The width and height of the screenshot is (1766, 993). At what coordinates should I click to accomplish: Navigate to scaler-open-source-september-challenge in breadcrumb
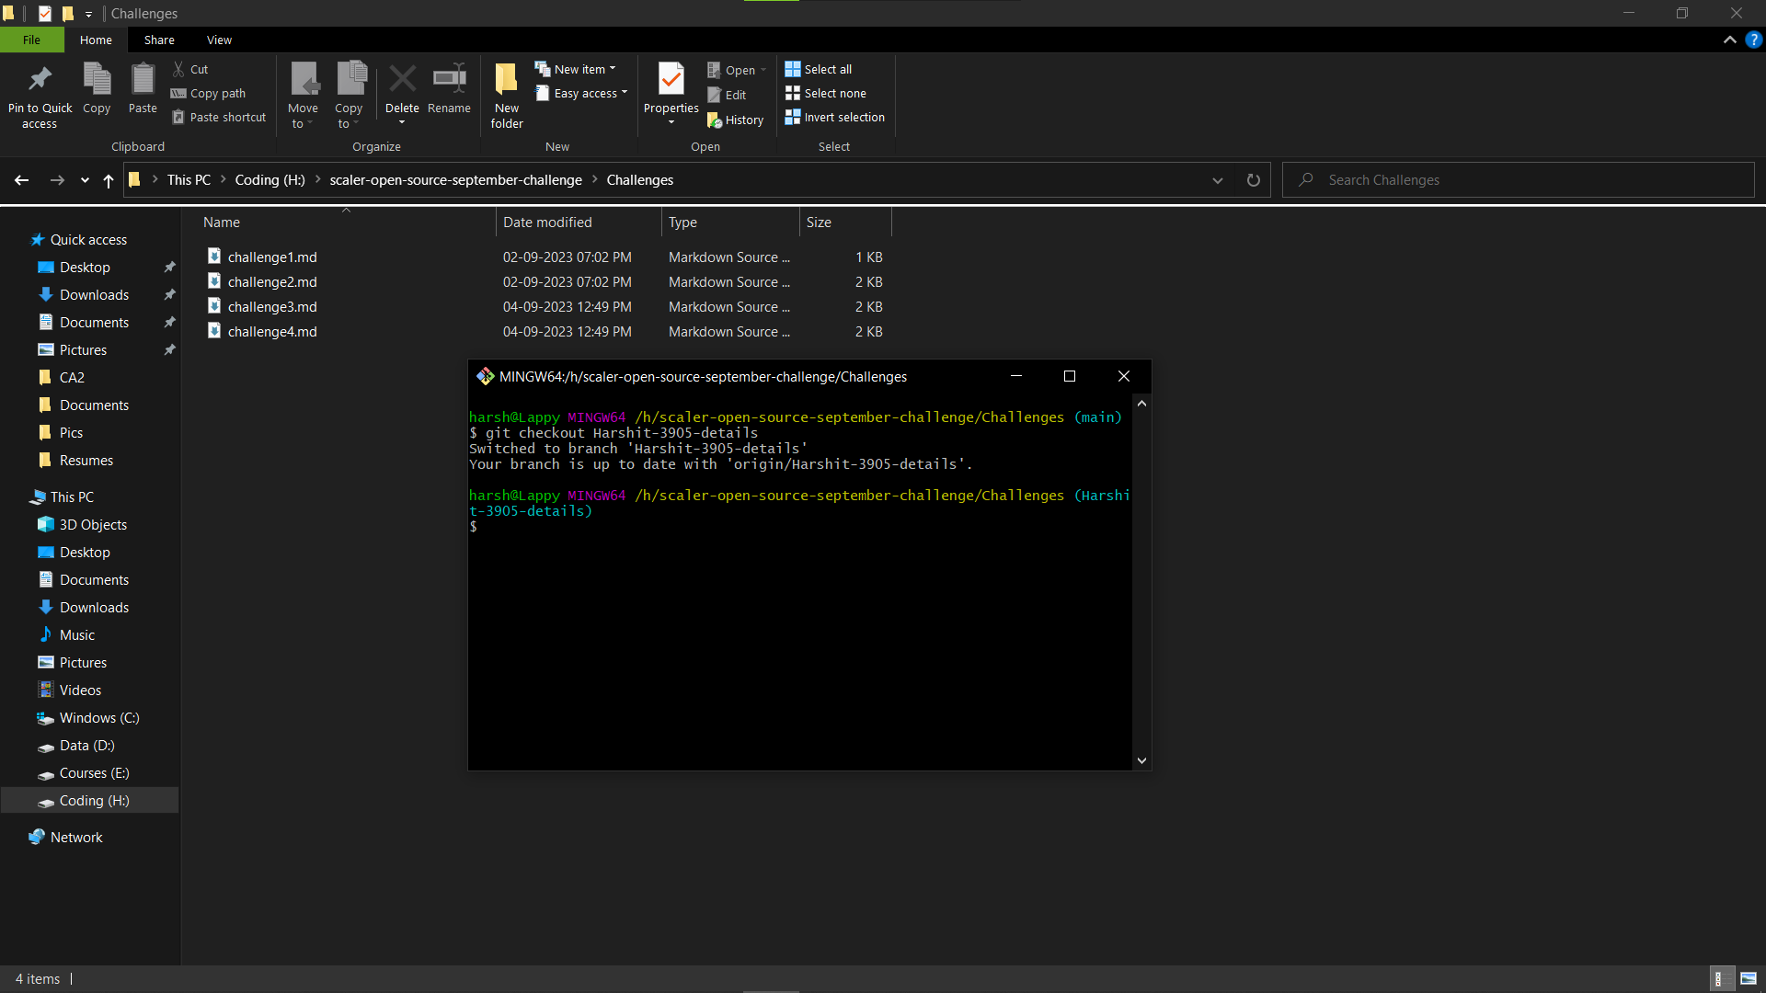(x=456, y=179)
